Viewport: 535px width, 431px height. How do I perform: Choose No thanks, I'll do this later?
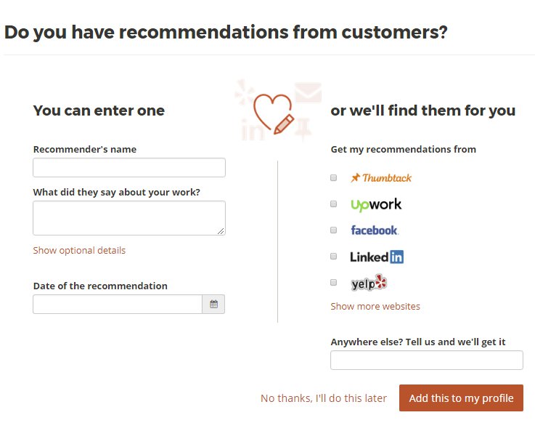(x=324, y=398)
